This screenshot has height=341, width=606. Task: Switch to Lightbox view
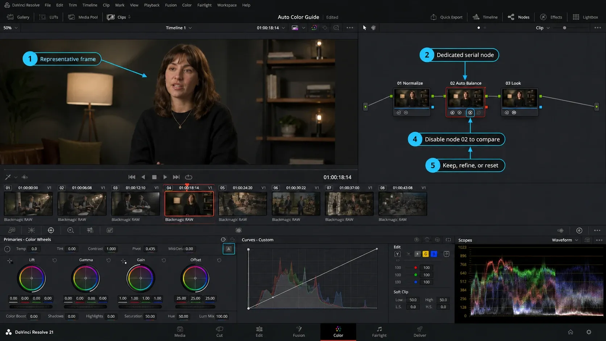point(585,17)
